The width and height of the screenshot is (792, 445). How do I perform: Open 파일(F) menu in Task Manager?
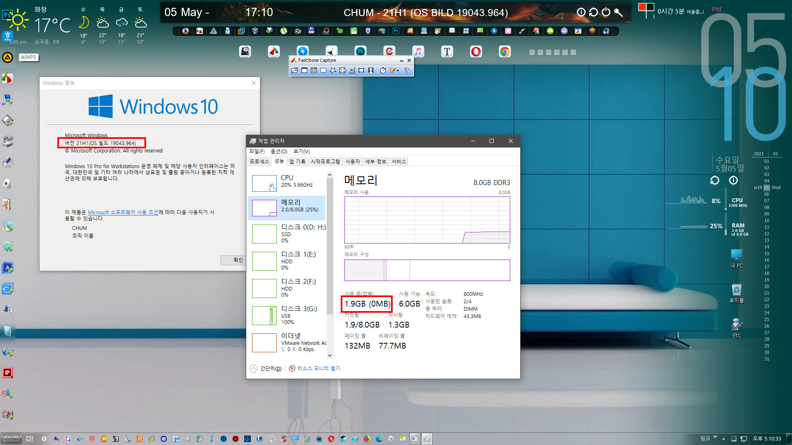[x=257, y=151]
